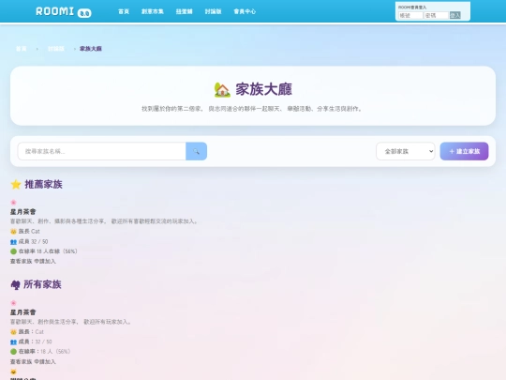Click flower icon of recommended 星月茶會 card
This screenshot has width=506, height=380.
[x=13, y=203]
